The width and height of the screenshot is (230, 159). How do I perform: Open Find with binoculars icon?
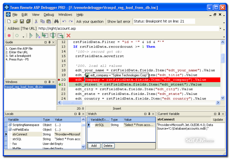(56, 21)
